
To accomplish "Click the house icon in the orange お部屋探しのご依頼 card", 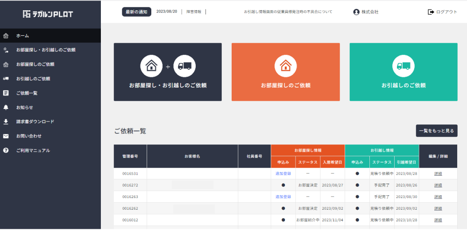I will click(286, 66).
